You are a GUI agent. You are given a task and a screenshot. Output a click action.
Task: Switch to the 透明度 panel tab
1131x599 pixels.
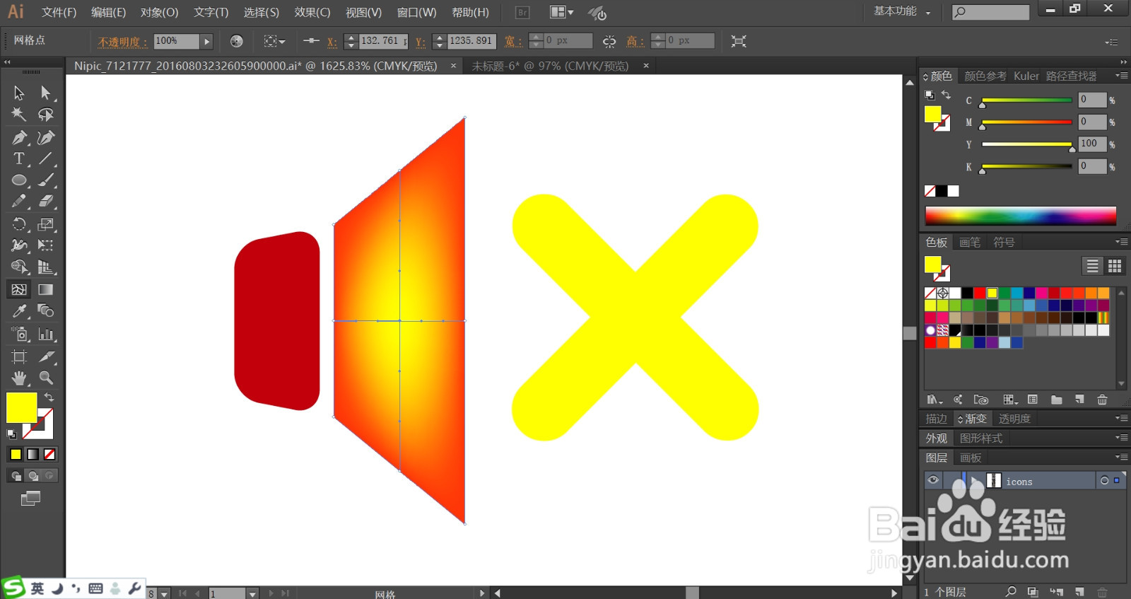[x=1014, y=419]
